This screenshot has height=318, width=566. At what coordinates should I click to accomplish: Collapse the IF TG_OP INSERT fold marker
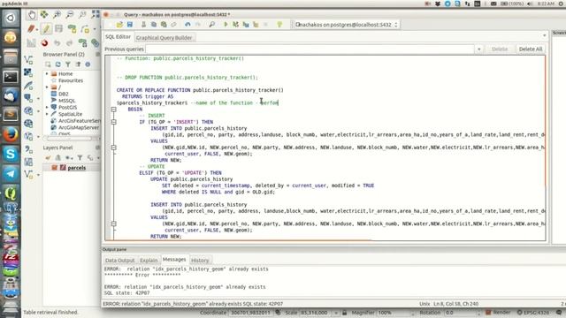(114, 122)
